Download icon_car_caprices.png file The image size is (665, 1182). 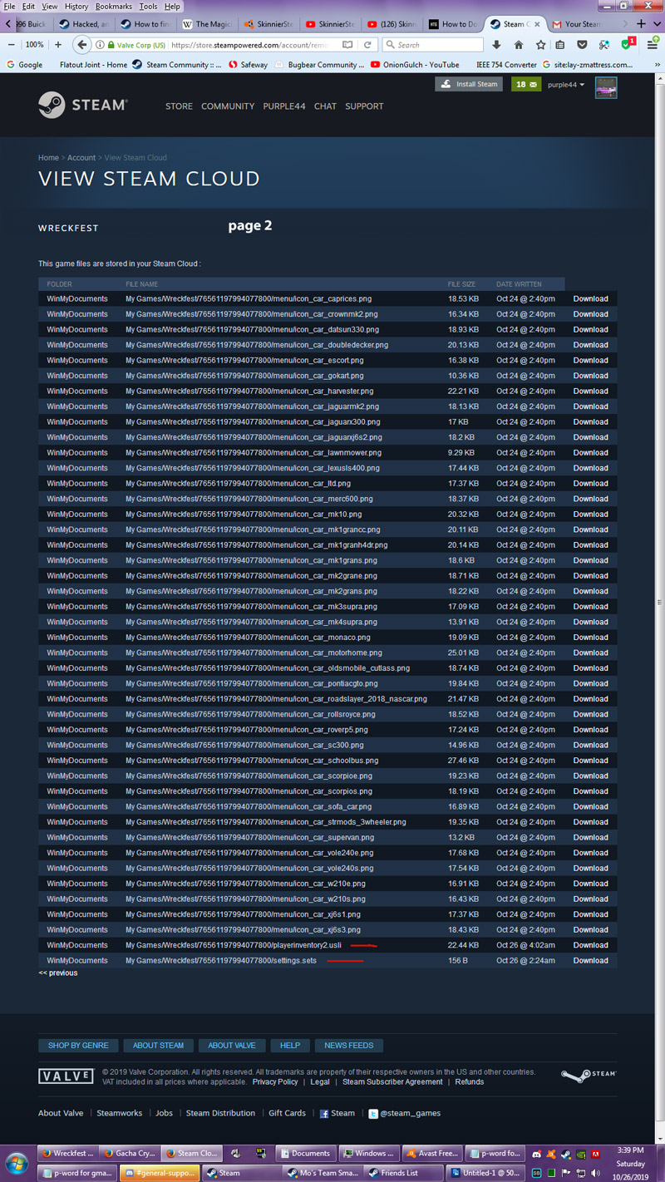click(x=590, y=298)
